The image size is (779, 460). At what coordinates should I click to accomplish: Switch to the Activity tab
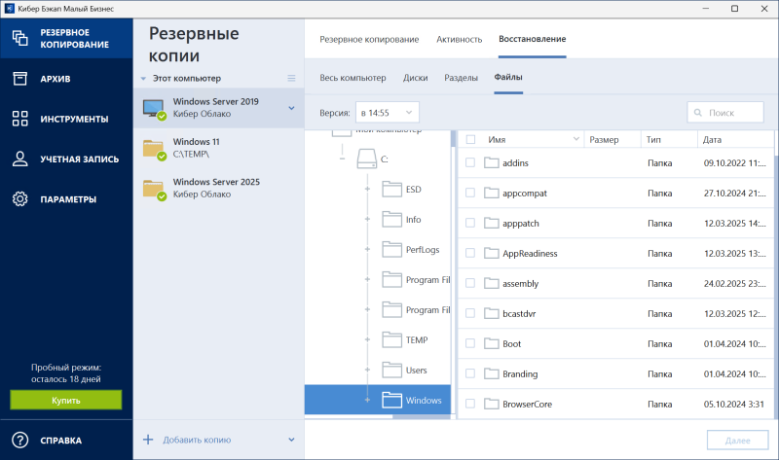coord(459,40)
